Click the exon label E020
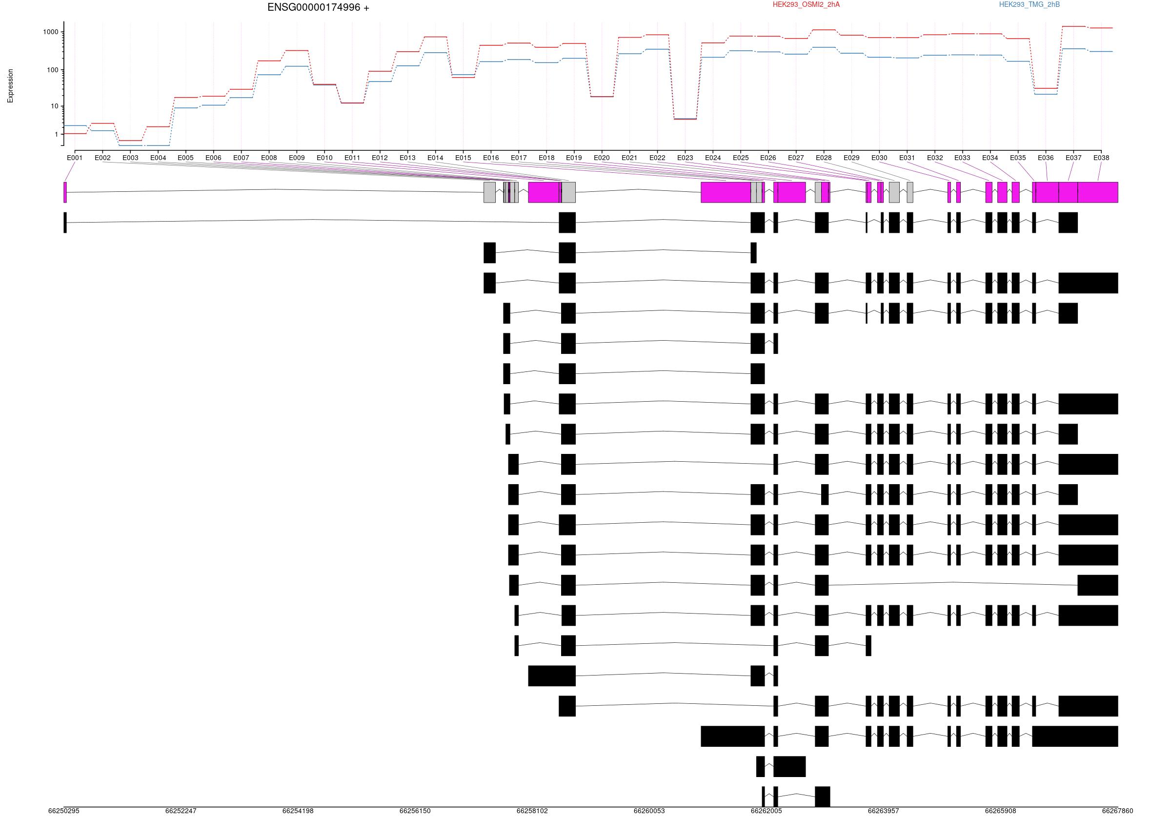Screen dimensions: 1171x820 [x=602, y=158]
